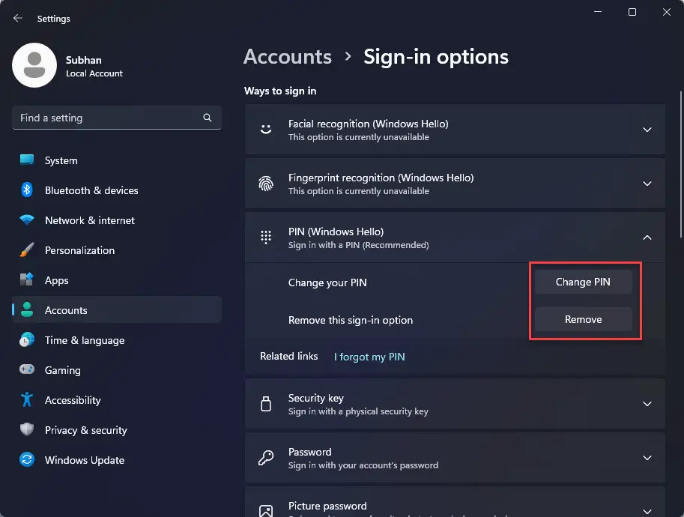Image resolution: width=684 pixels, height=517 pixels.
Task: Click Local Account text under username
Action: [x=94, y=73]
